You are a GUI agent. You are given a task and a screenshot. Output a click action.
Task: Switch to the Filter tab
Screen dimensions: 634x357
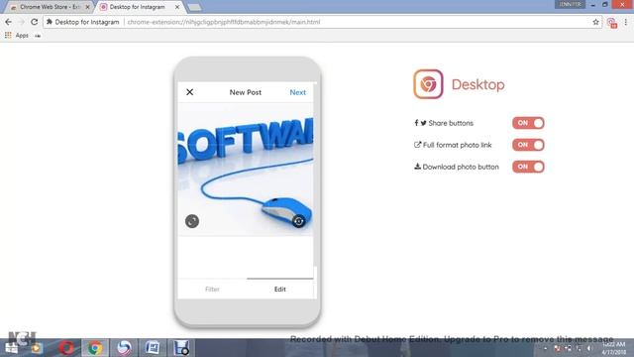(212, 289)
